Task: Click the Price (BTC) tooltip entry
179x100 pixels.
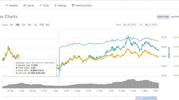Action: coord(30,71)
